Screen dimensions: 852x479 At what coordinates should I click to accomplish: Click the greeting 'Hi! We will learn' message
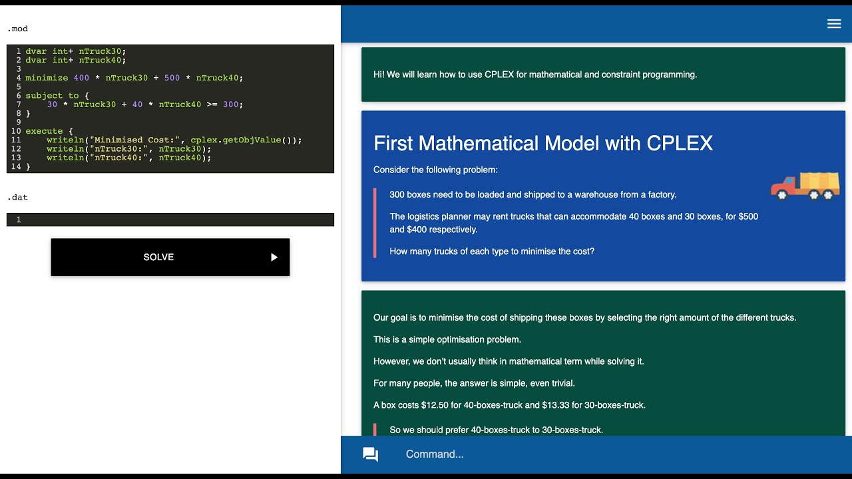coord(535,75)
